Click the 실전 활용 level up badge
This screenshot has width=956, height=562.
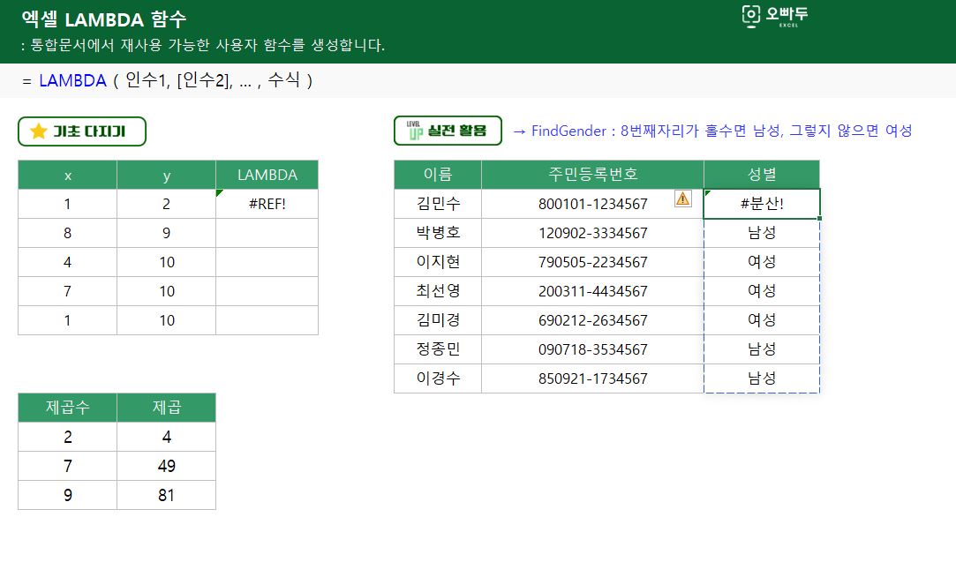tap(448, 131)
